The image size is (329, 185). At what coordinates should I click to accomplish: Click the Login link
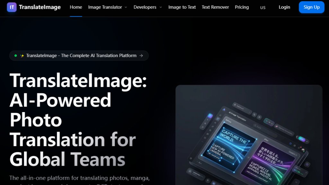[x=284, y=7]
